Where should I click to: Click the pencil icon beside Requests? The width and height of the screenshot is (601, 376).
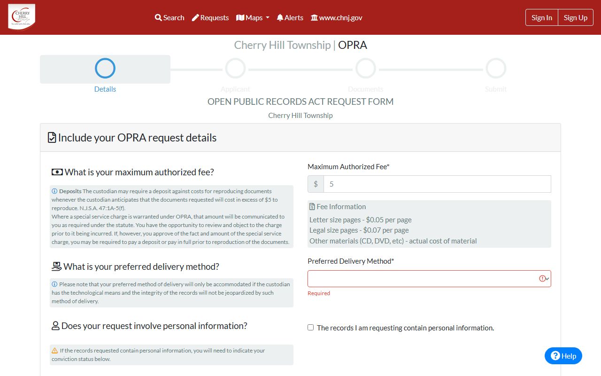click(195, 17)
